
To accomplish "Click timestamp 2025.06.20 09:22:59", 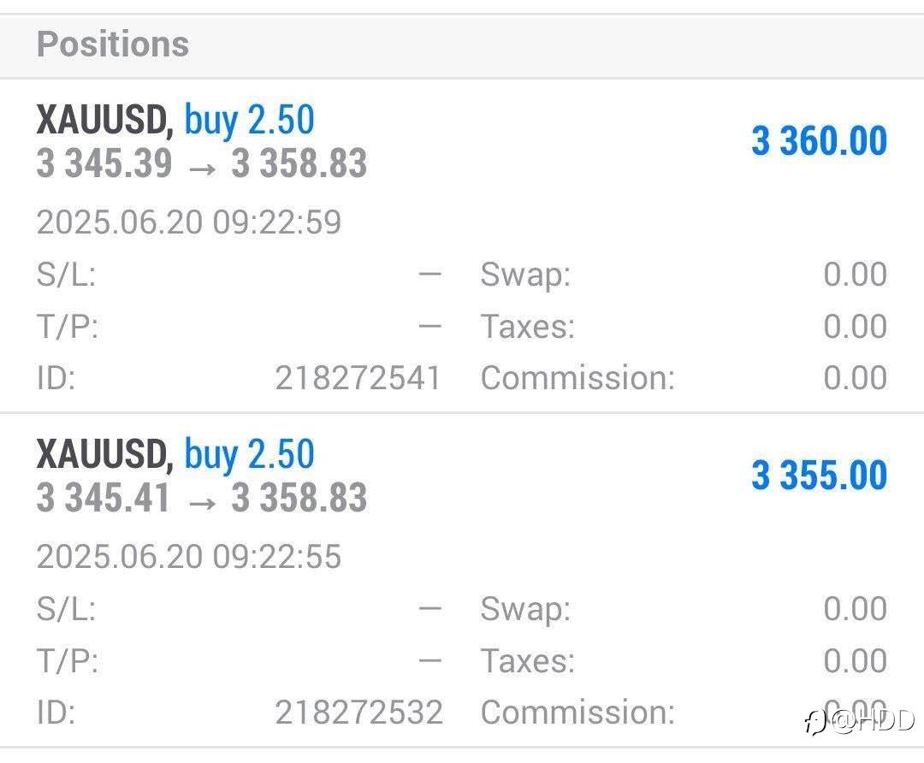I will click(x=188, y=222).
